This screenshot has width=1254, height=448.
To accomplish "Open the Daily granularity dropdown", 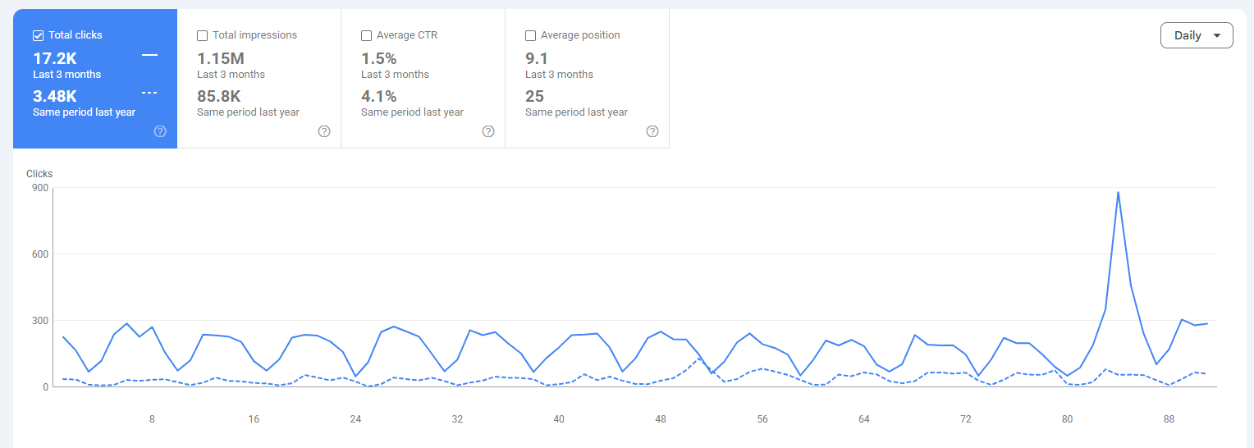I will [1197, 35].
